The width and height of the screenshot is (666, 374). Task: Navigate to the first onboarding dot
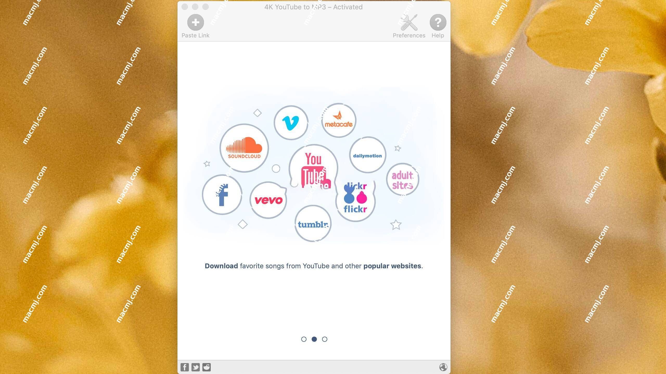[304, 339]
